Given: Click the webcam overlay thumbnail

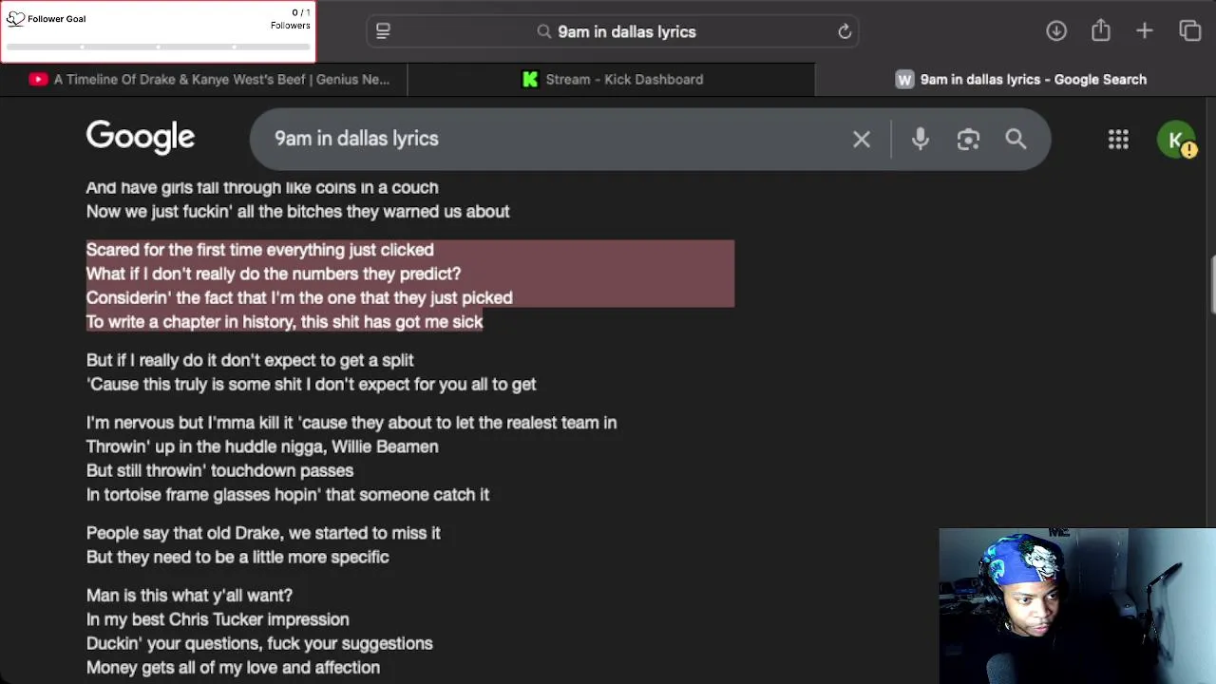Looking at the screenshot, I should pos(1077,606).
